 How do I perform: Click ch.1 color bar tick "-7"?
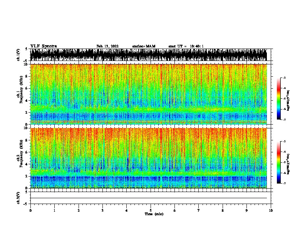tap(284, 120)
